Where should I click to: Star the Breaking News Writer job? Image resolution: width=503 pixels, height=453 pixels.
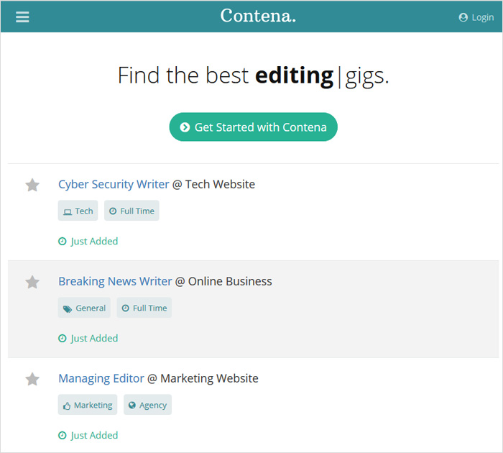32,282
